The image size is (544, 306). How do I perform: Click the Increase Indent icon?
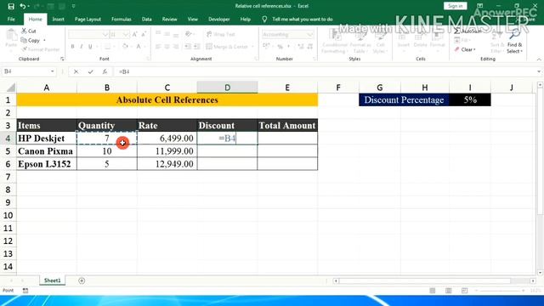196,47
